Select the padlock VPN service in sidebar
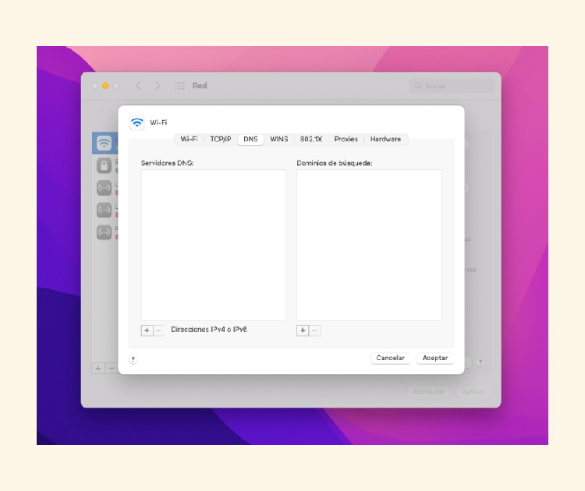 pos(105,165)
